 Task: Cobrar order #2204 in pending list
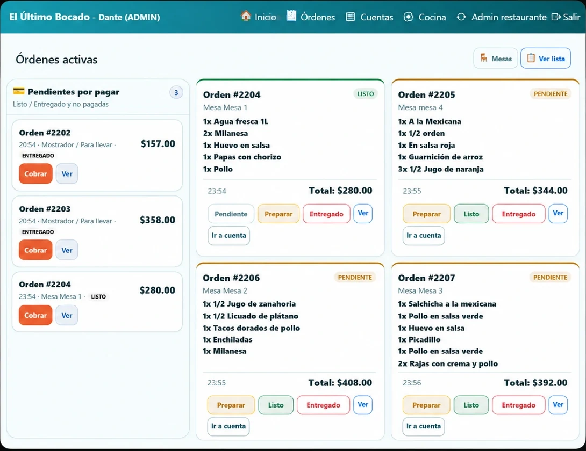coord(35,315)
